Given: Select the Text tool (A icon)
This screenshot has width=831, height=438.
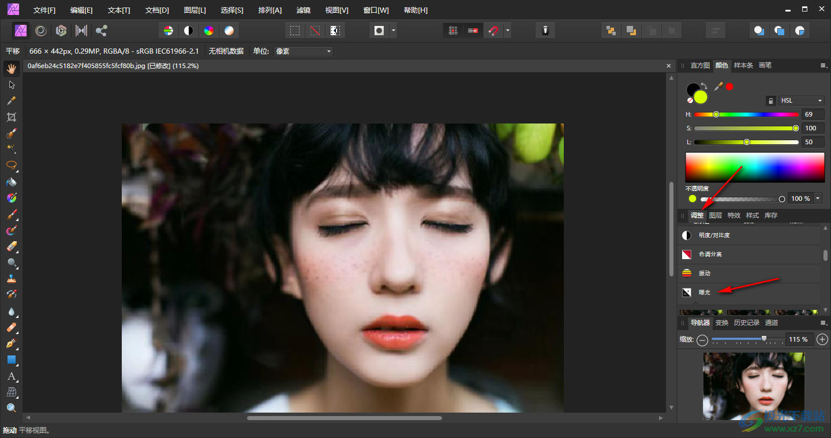Looking at the screenshot, I should pos(12,376).
